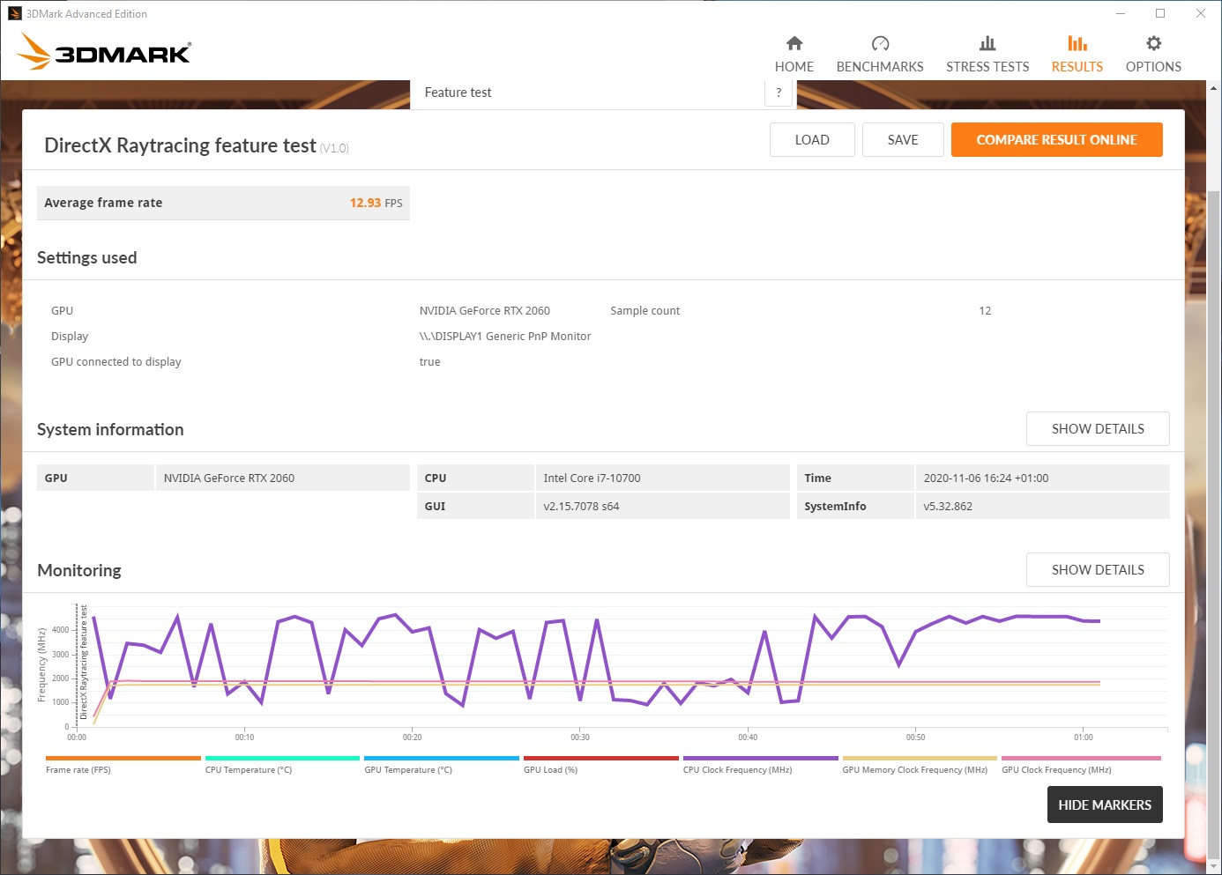Screen dimensions: 1222x875
Task: Toggle CPU Clock Frequency legend swatch
Action: pyautogui.click(x=761, y=758)
